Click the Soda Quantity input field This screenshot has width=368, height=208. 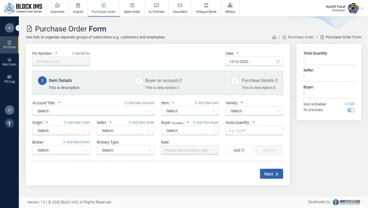tap(254, 131)
